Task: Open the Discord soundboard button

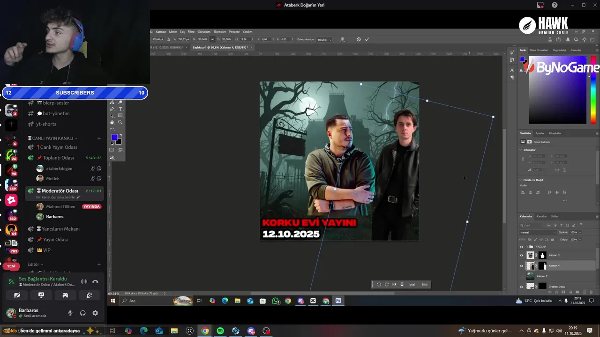Action: [89, 295]
